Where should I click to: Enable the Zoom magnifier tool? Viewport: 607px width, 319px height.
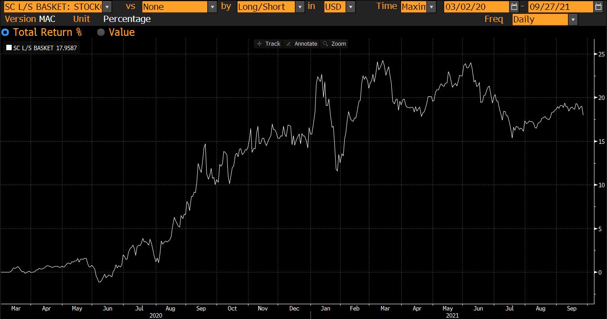tap(334, 43)
